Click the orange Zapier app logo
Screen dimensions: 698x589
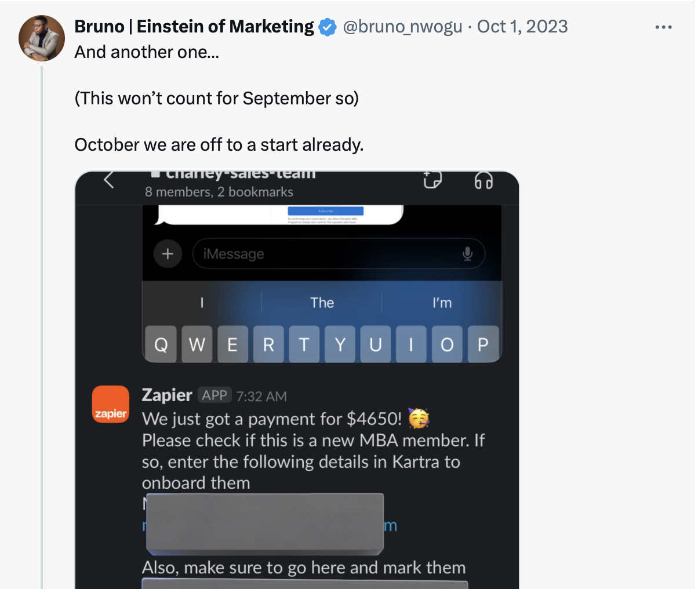pyautogui.click(x=111, y=405)
